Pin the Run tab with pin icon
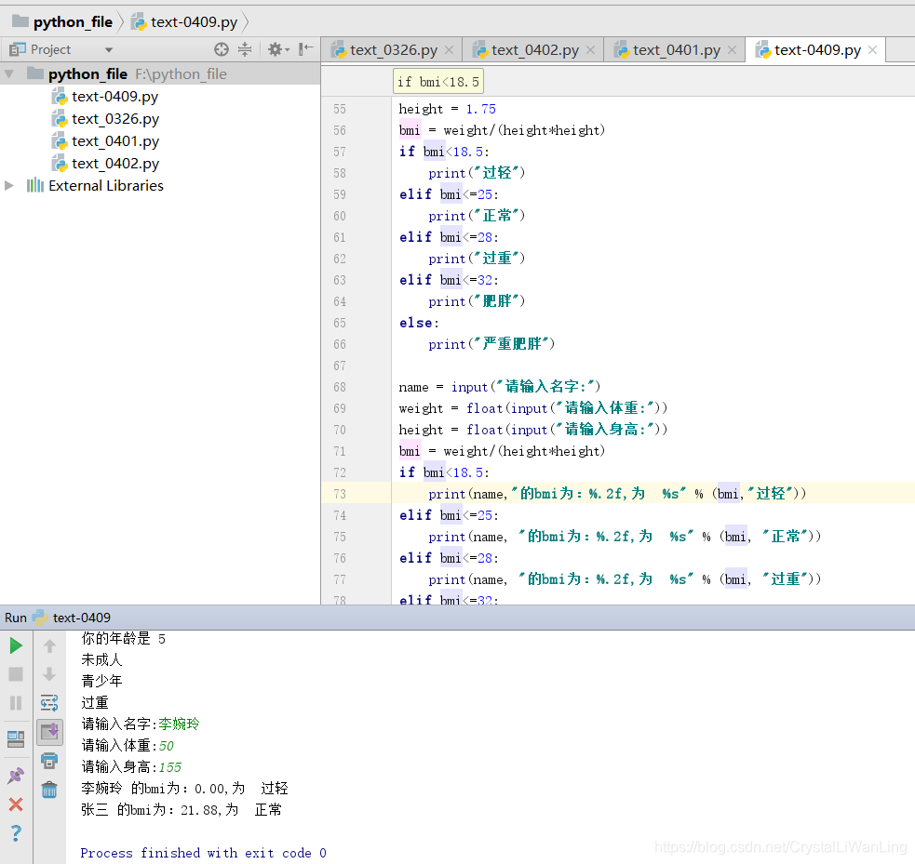915x864 pixels. [x=16, y=776]
